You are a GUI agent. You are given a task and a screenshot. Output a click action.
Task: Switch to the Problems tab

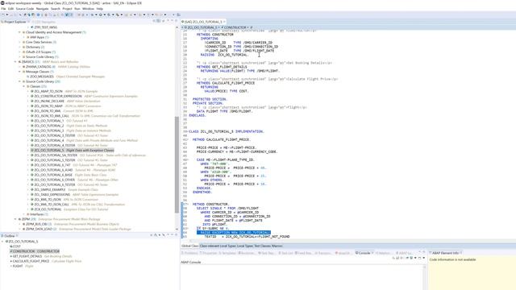point(189,253)
